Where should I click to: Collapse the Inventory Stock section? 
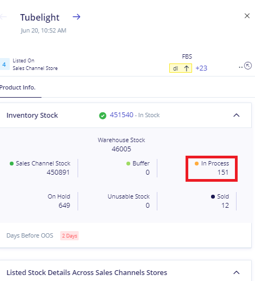click(237, 115)
